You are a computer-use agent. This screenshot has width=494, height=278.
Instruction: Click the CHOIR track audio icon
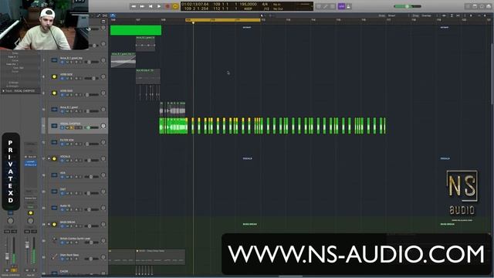point(54,273)
